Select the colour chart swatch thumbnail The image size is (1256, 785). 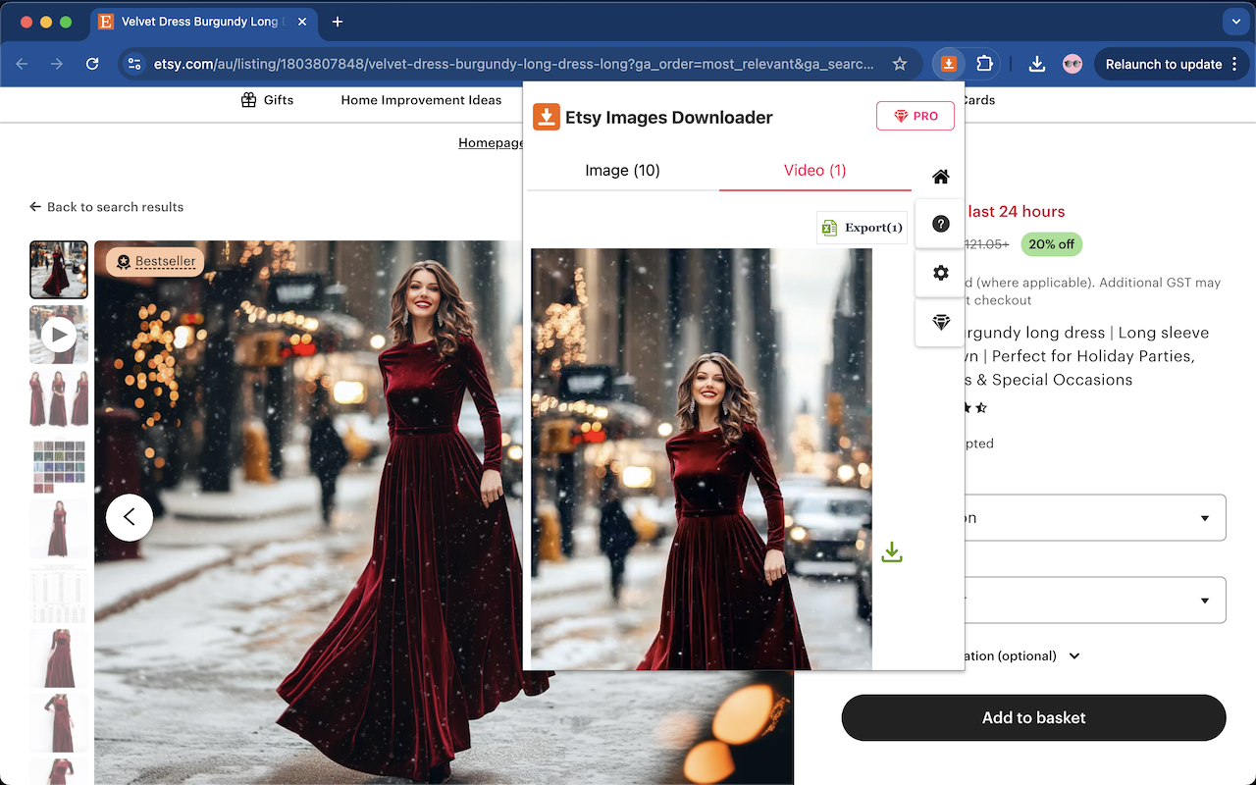59,465
